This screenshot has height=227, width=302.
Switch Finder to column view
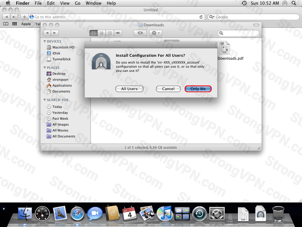tap(110, 33)
